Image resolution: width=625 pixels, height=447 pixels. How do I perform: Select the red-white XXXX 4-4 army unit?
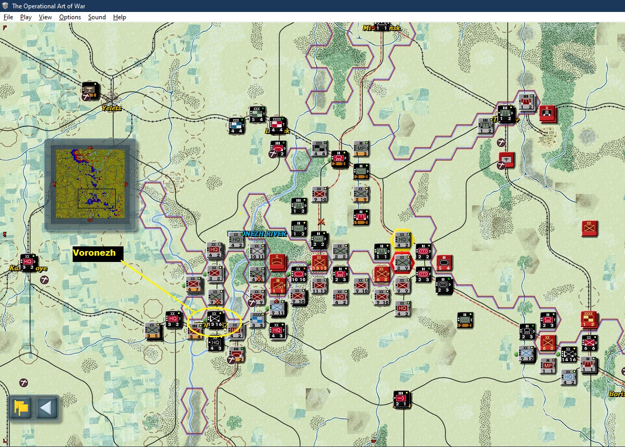click(x=278, y=125)
